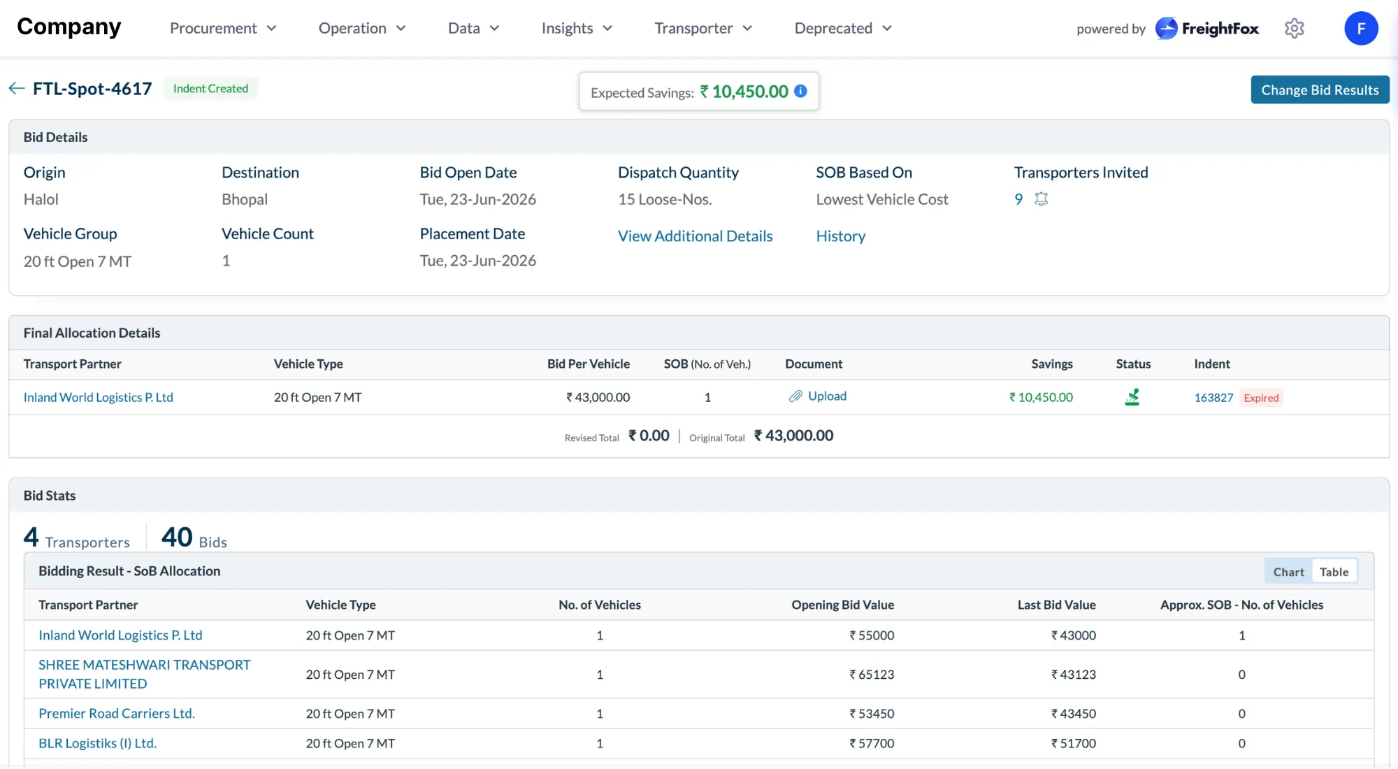This screenshot has width=1398, height=769.
Task: Click the Last Bid Value column header
Action: pos(1056,605)
